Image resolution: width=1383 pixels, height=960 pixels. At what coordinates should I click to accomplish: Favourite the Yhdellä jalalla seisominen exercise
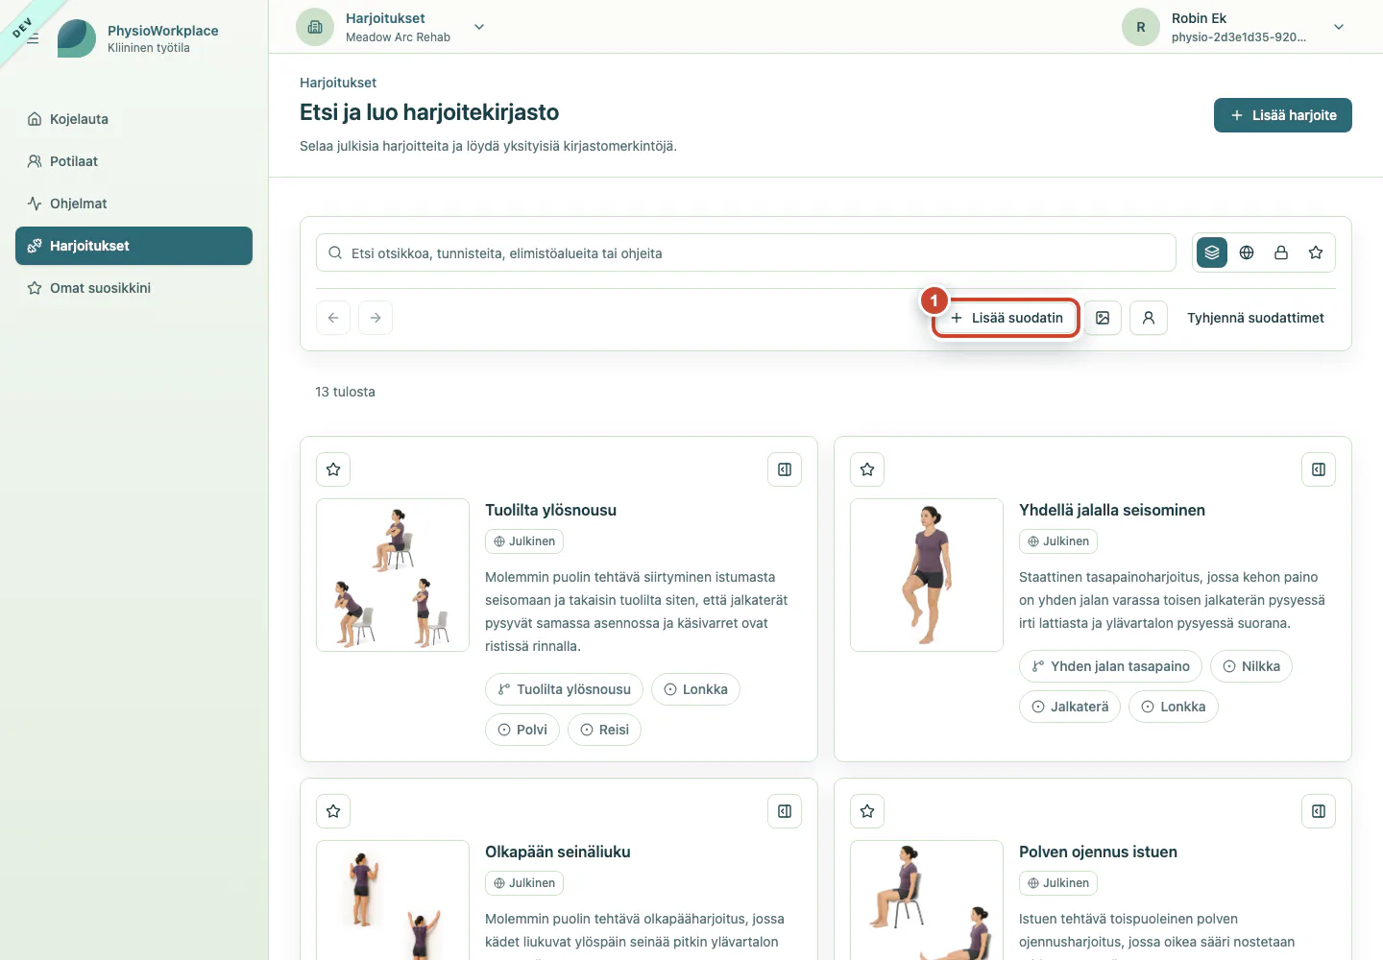[x=867, y=469]
